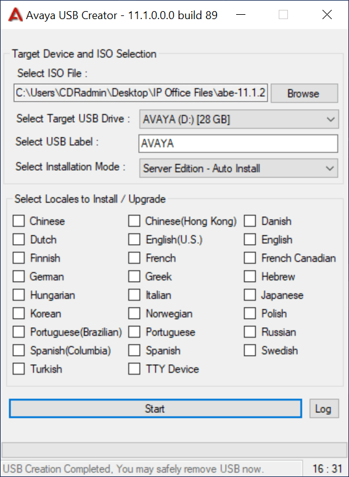Check the Polish locale box
Viewport: 349px width, 477px height.
click(x=250, y=314)
